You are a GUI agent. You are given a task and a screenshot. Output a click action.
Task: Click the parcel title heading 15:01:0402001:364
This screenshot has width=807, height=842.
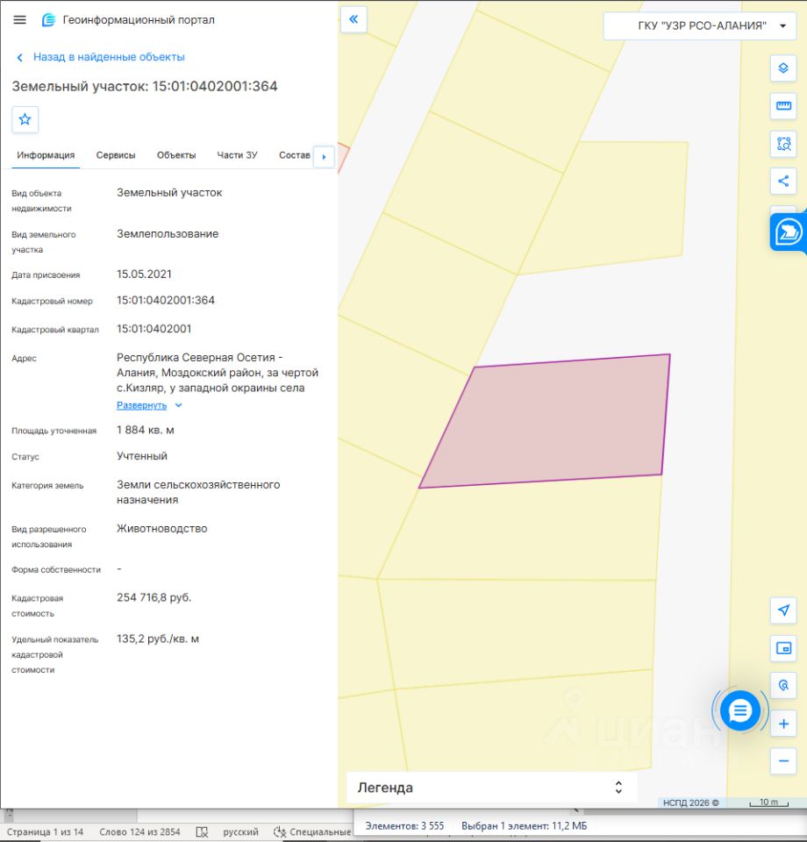pyautogui.click(x=145, y=87)
